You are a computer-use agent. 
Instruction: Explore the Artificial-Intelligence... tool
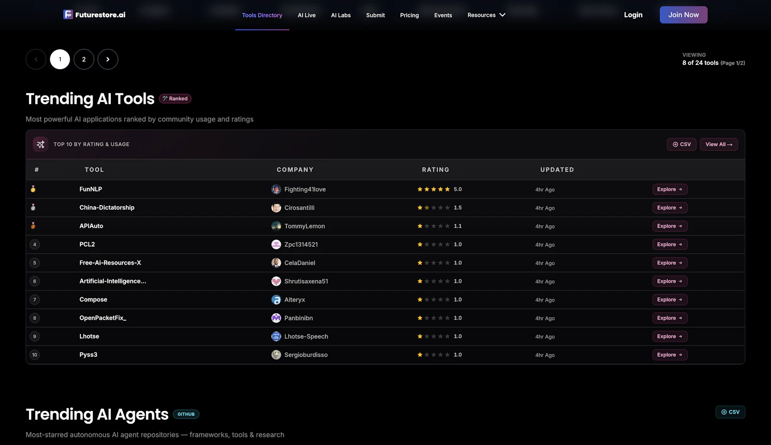click(670, 281)
